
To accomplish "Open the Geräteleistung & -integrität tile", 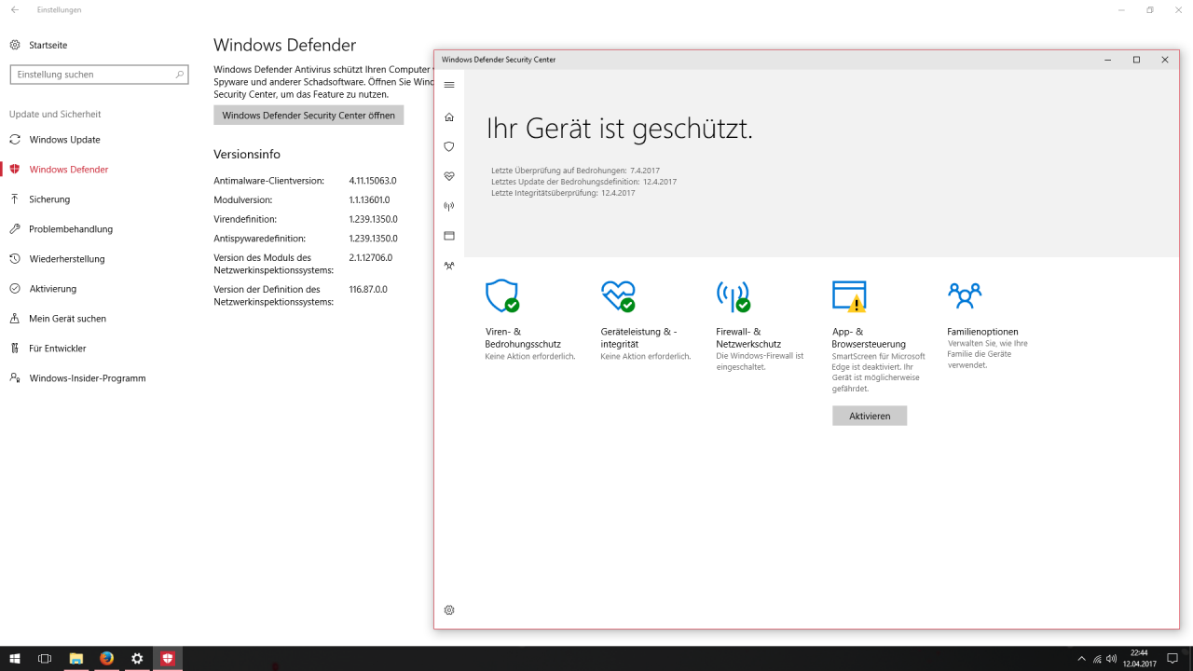I will pos(646,321).
